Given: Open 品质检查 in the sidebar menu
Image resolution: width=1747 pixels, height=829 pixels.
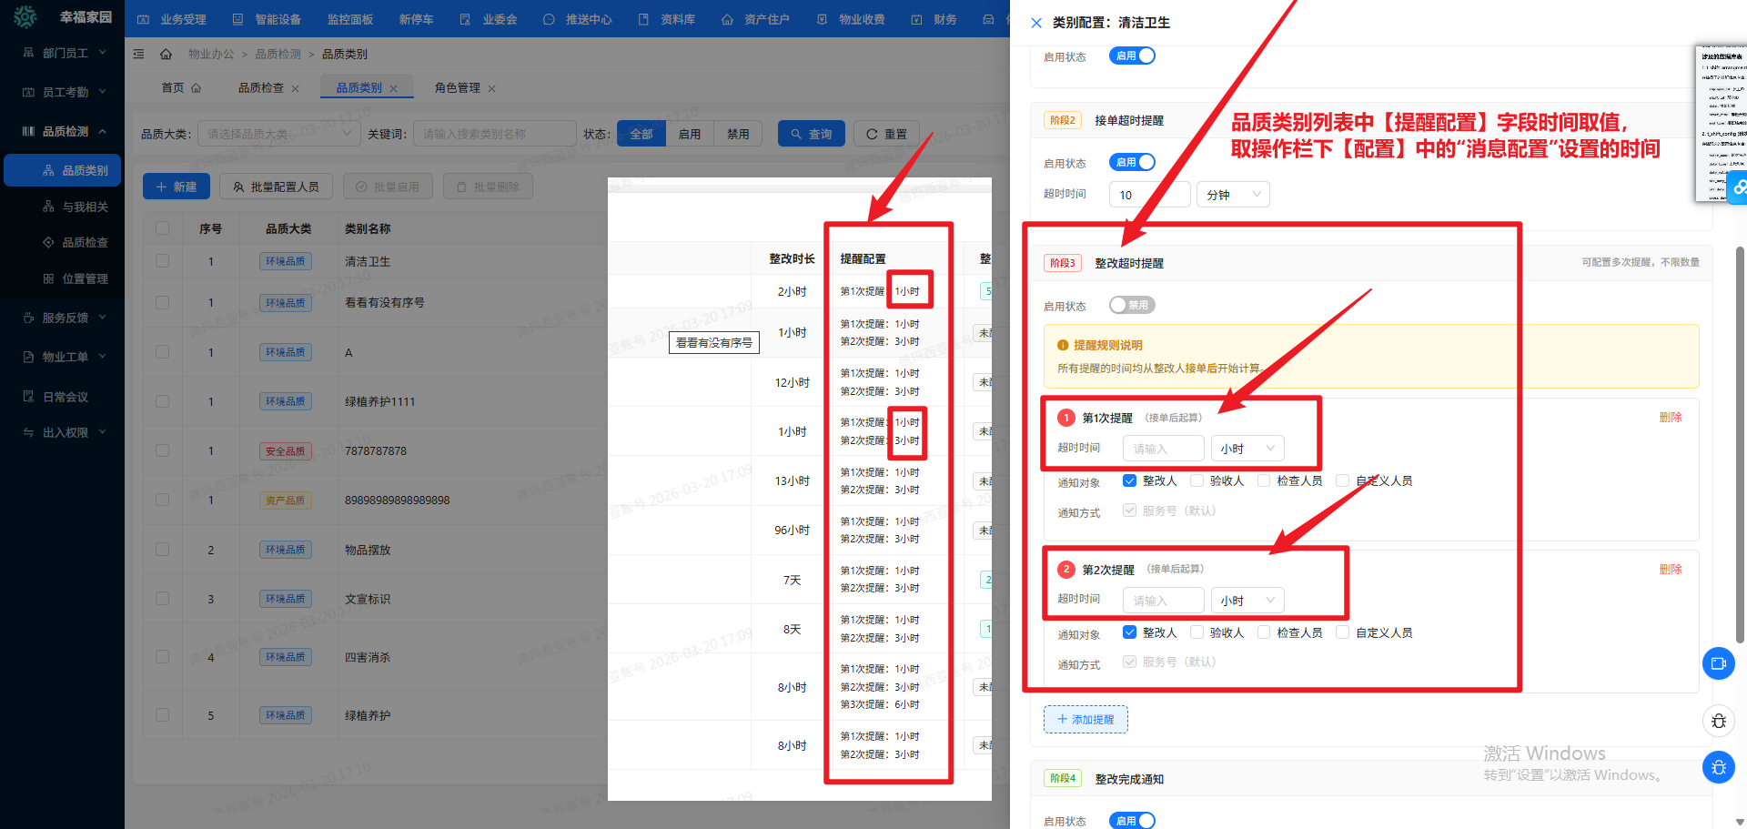Looking at the screenshot, I should pos(85,242).
